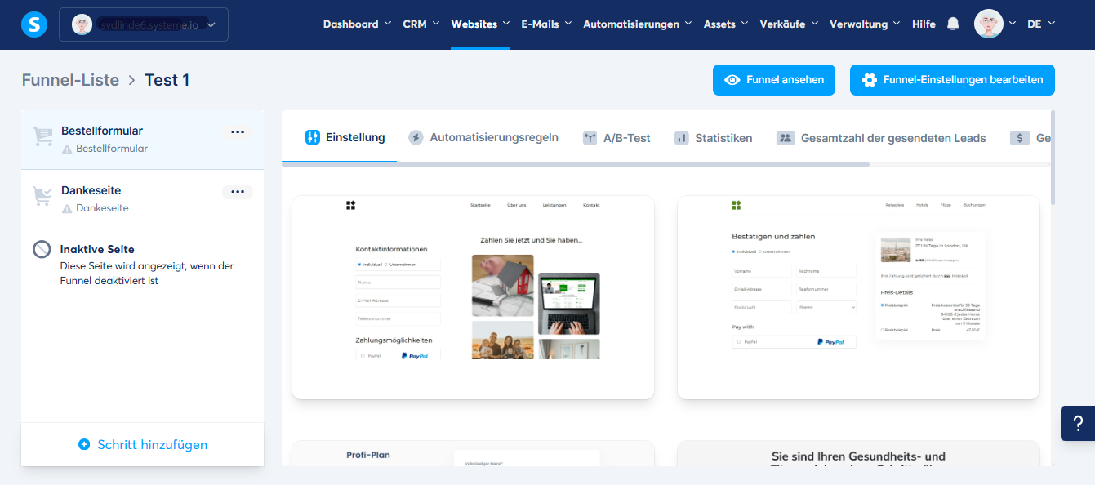Click the Gesamtzahl Leads people icon

tap(786, 138)
